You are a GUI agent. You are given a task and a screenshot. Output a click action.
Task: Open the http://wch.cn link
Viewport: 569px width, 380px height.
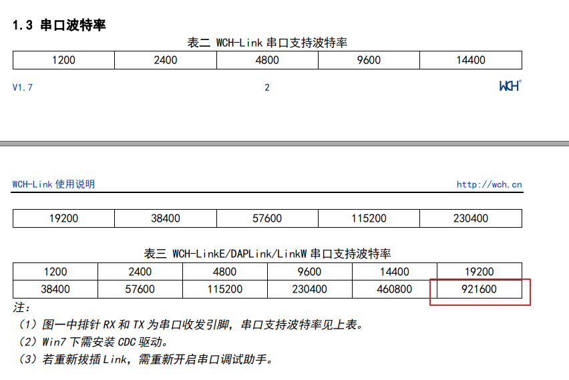(489, 185)
